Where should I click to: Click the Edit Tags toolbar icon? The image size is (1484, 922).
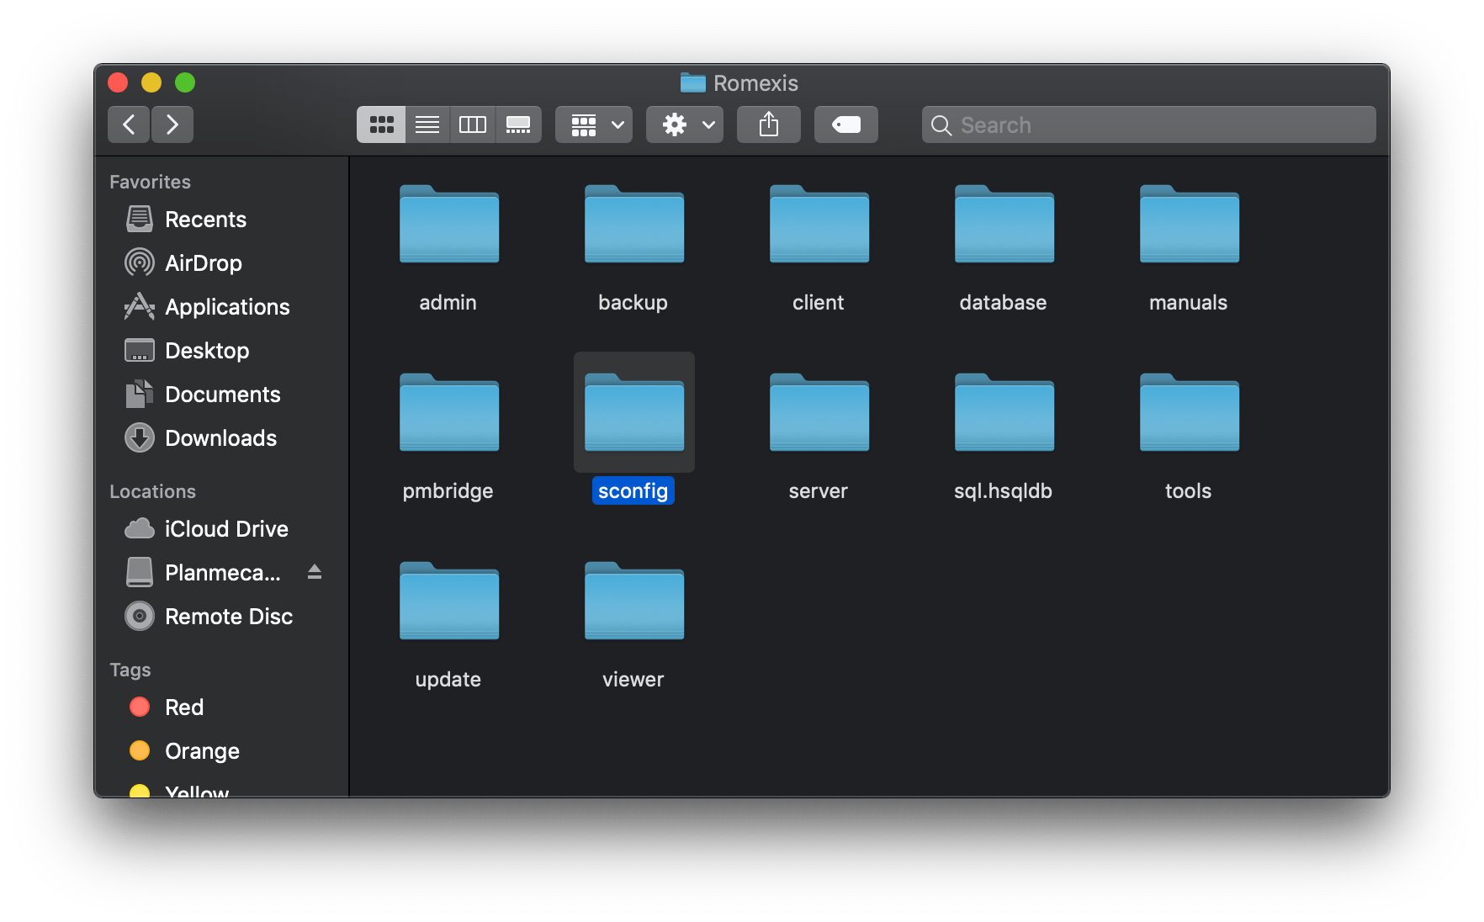click(x=845, y=124)
